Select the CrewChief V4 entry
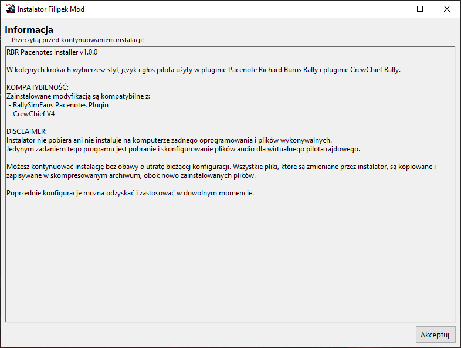 33,114
